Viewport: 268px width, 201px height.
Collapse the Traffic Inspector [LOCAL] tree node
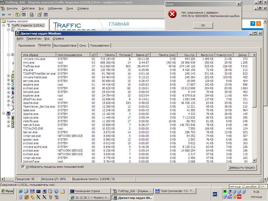tap(4, 25)
